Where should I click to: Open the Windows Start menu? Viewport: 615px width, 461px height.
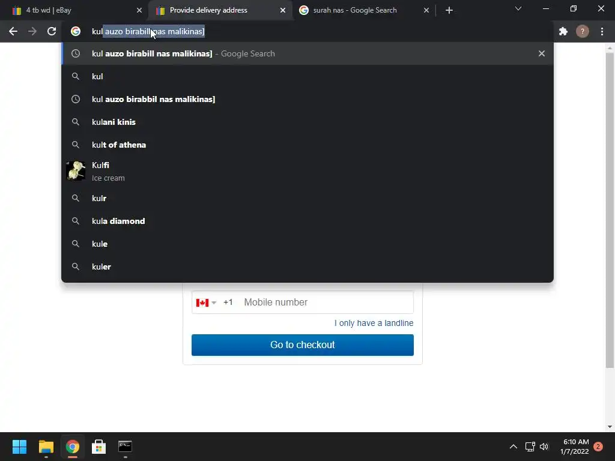(19, 447)
